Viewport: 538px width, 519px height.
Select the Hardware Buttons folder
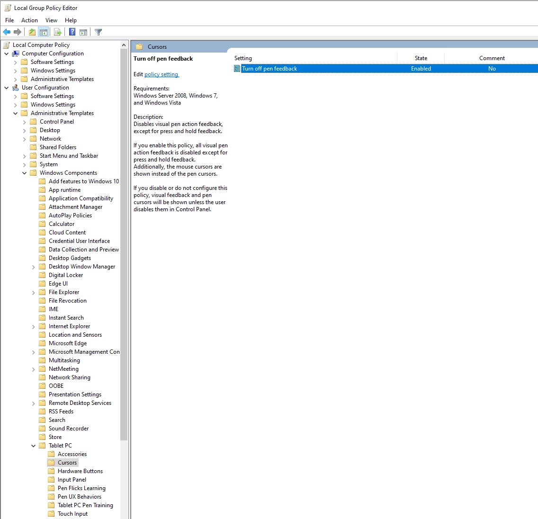[81, 471]
